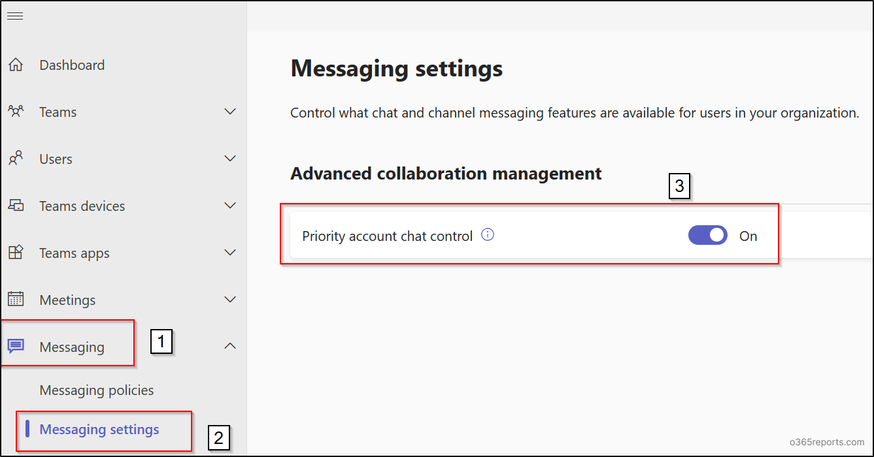
Task: Expand the Meetings section chevron
Action: [x=230, y=300]
